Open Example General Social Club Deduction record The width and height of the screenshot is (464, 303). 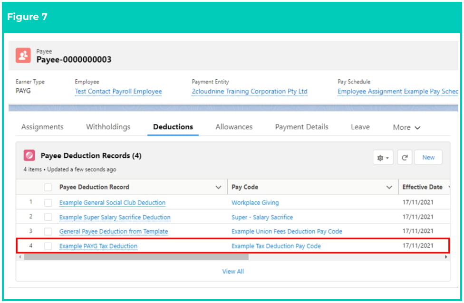(112, 202)
